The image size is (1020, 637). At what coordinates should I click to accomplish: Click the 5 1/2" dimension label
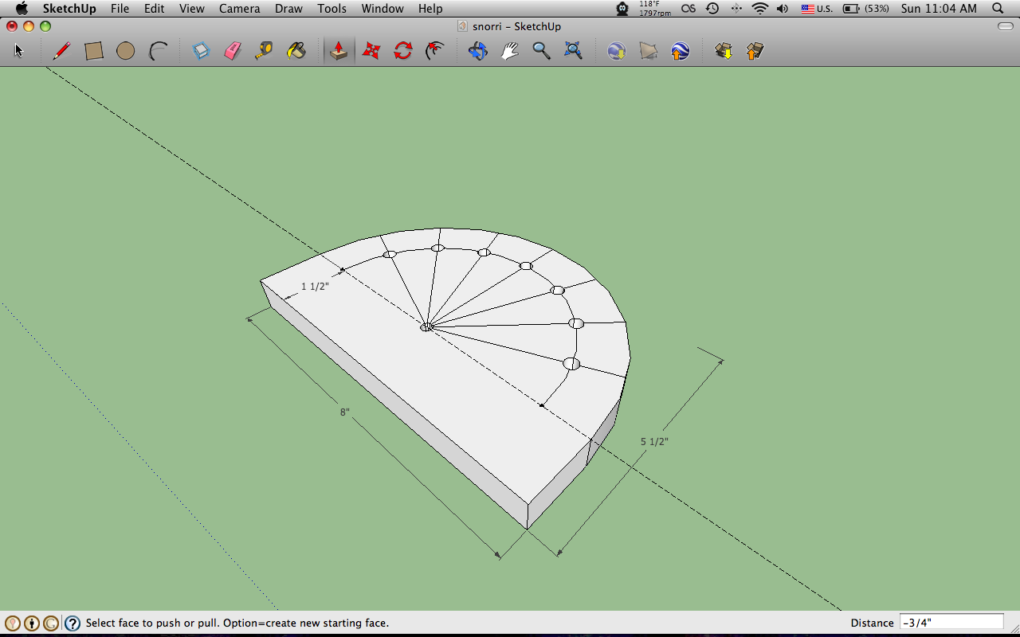654,441
